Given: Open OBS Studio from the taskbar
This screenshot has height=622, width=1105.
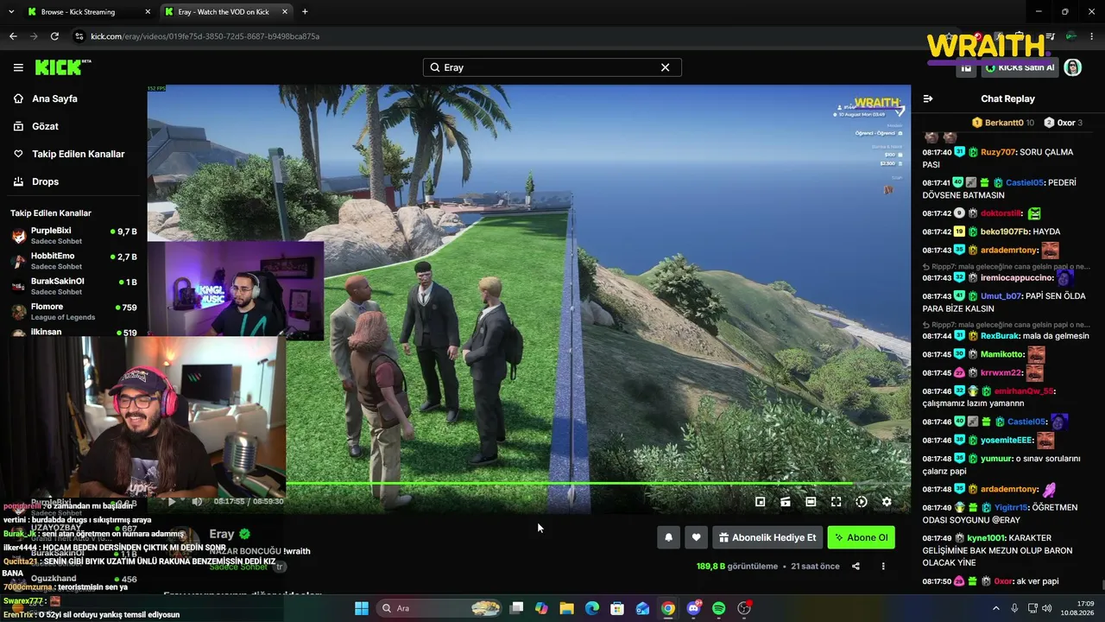Looking at the screenshot, I should coord(744,608).
